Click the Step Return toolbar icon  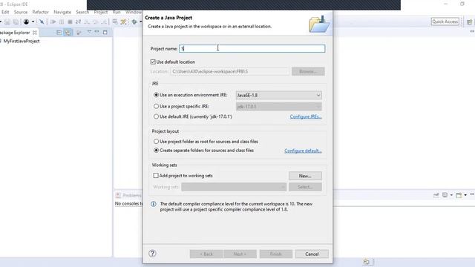coord(104,22)
